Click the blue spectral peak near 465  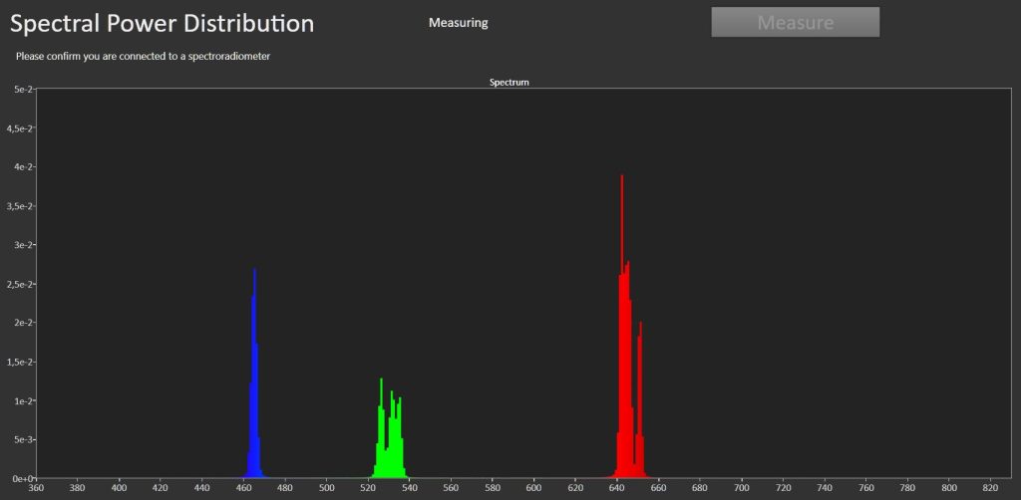(x=254, y=374)
